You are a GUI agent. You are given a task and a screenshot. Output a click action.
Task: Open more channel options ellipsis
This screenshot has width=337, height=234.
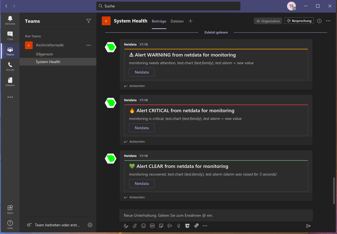328,21
